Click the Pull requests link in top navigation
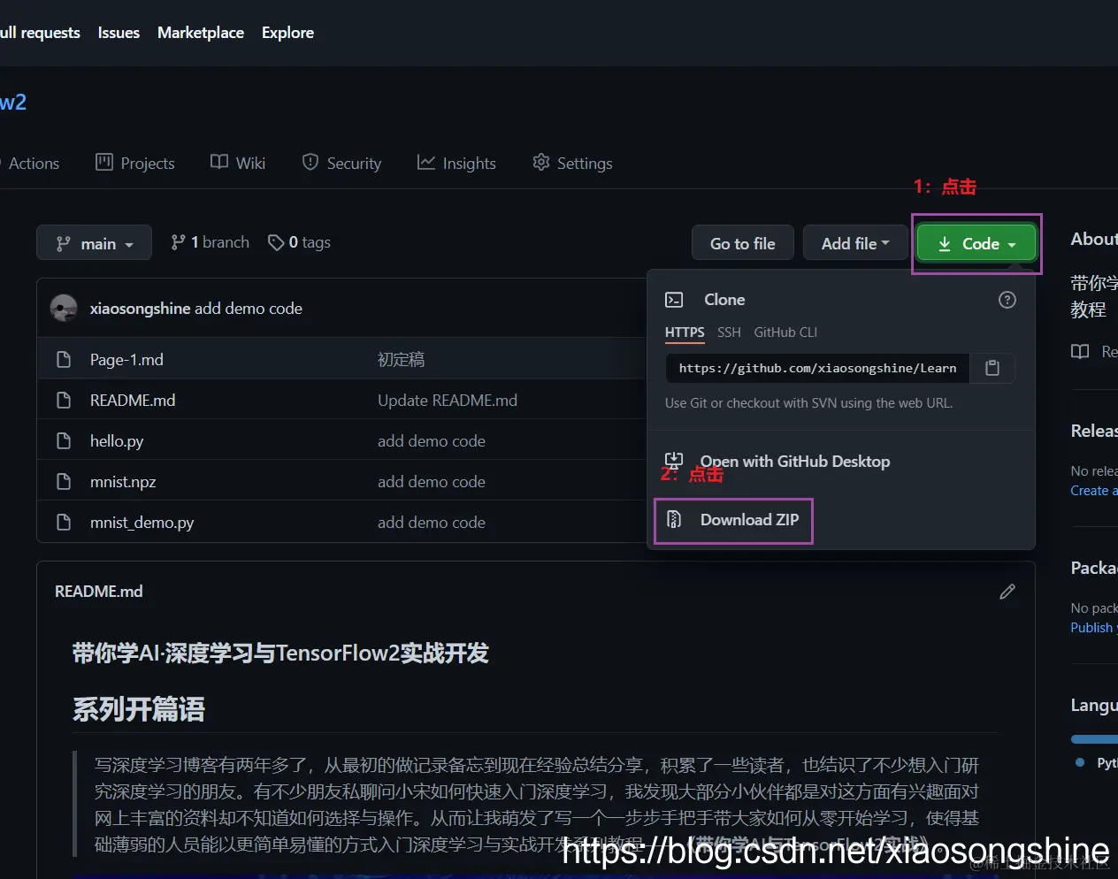 point(40,33)
